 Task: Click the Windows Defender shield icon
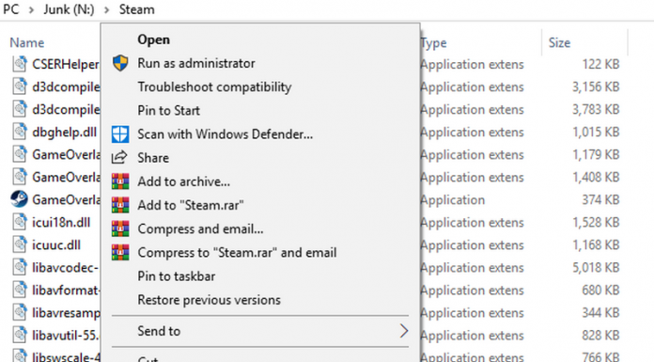(x=120, y=134)
